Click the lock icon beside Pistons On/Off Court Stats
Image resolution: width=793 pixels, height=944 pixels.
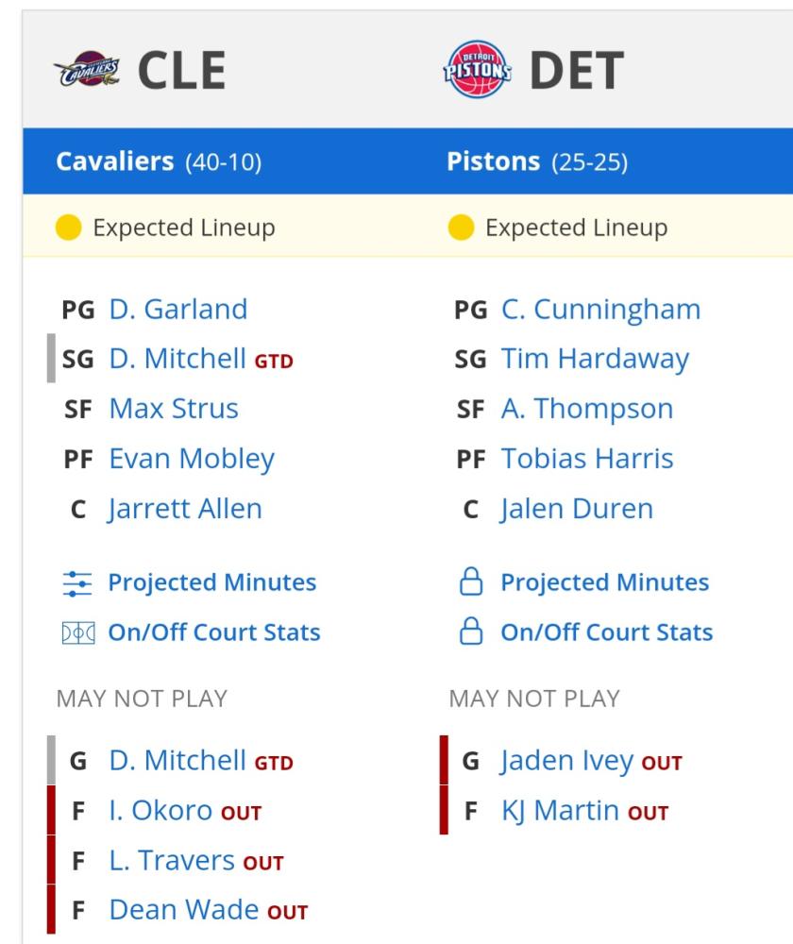point(471,632)
